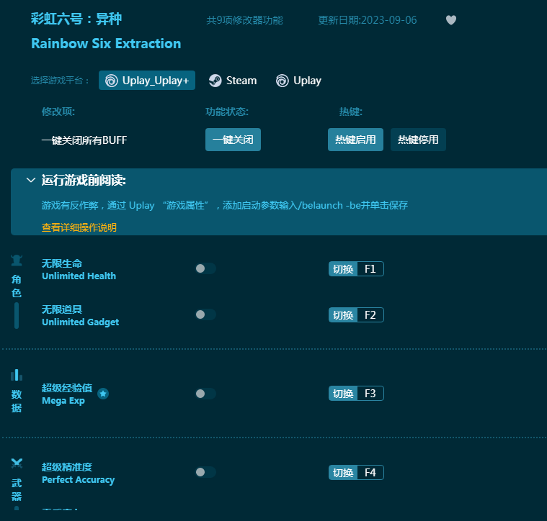Click the Steam logo icon
The height and width of the screenshot is (521, 547).
(x=215, y=81)
